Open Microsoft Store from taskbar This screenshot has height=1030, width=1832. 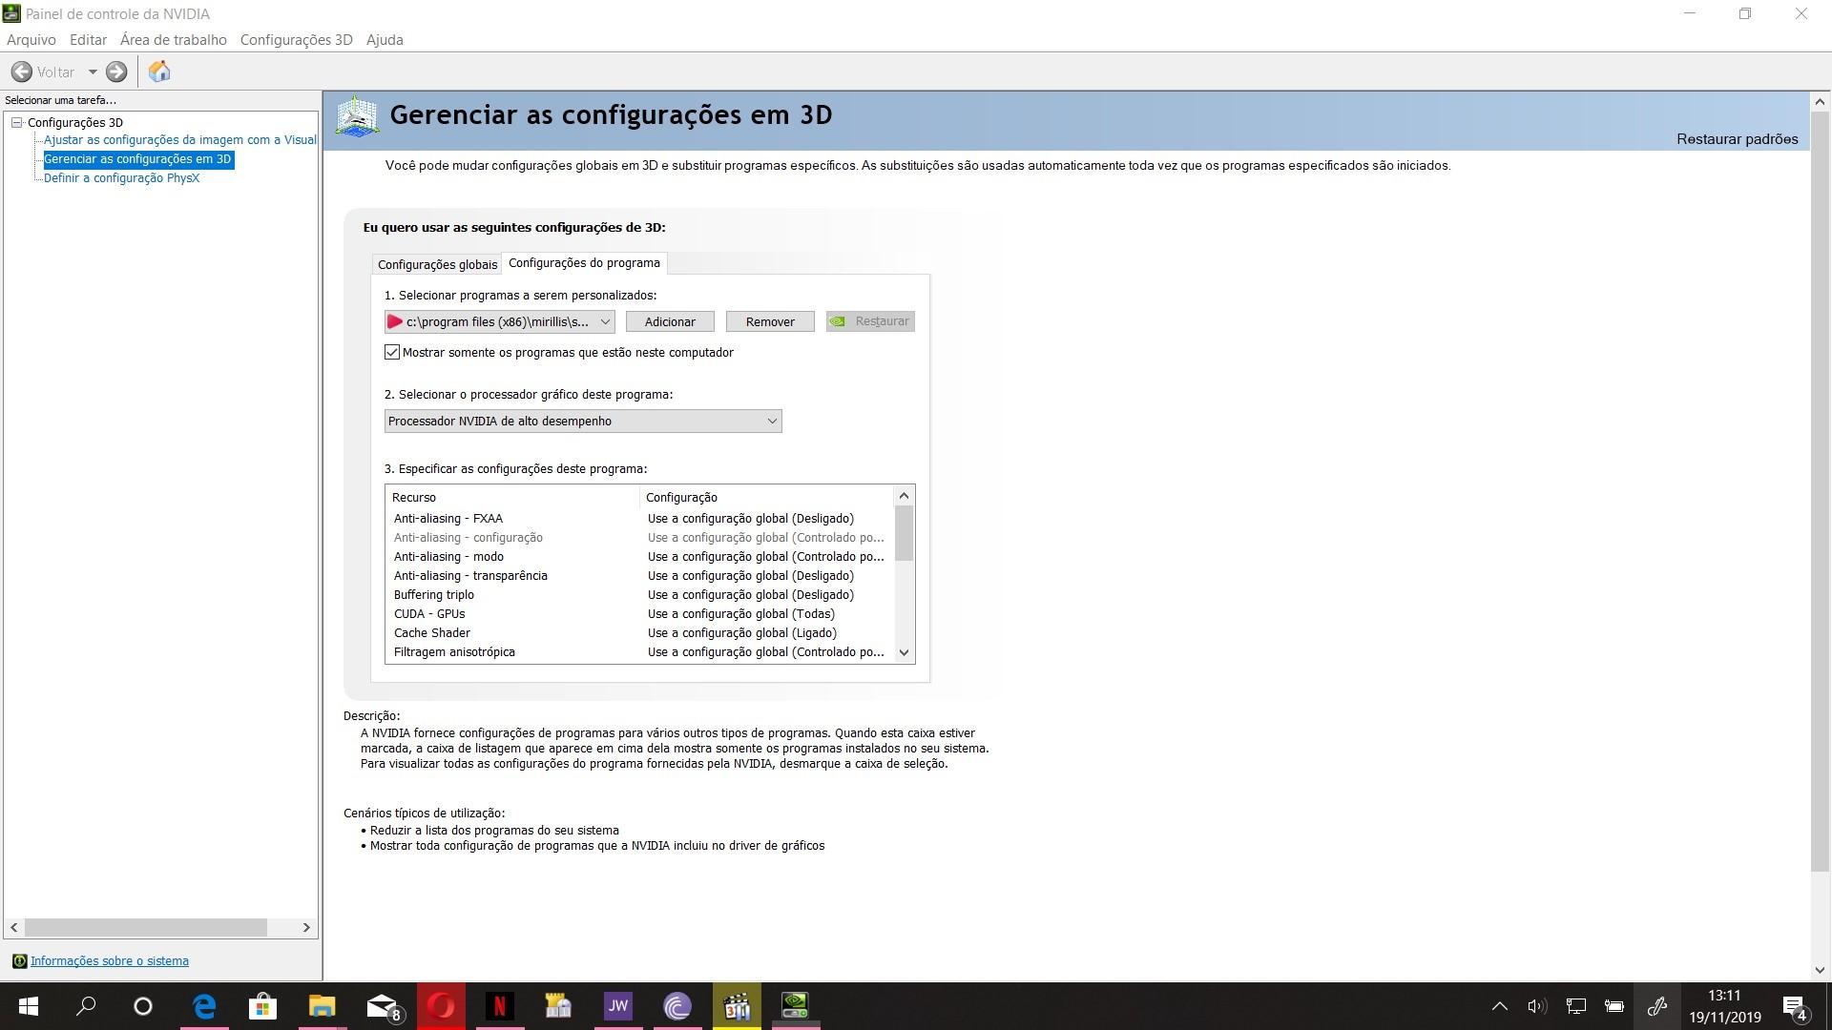tap(262, 1006)
